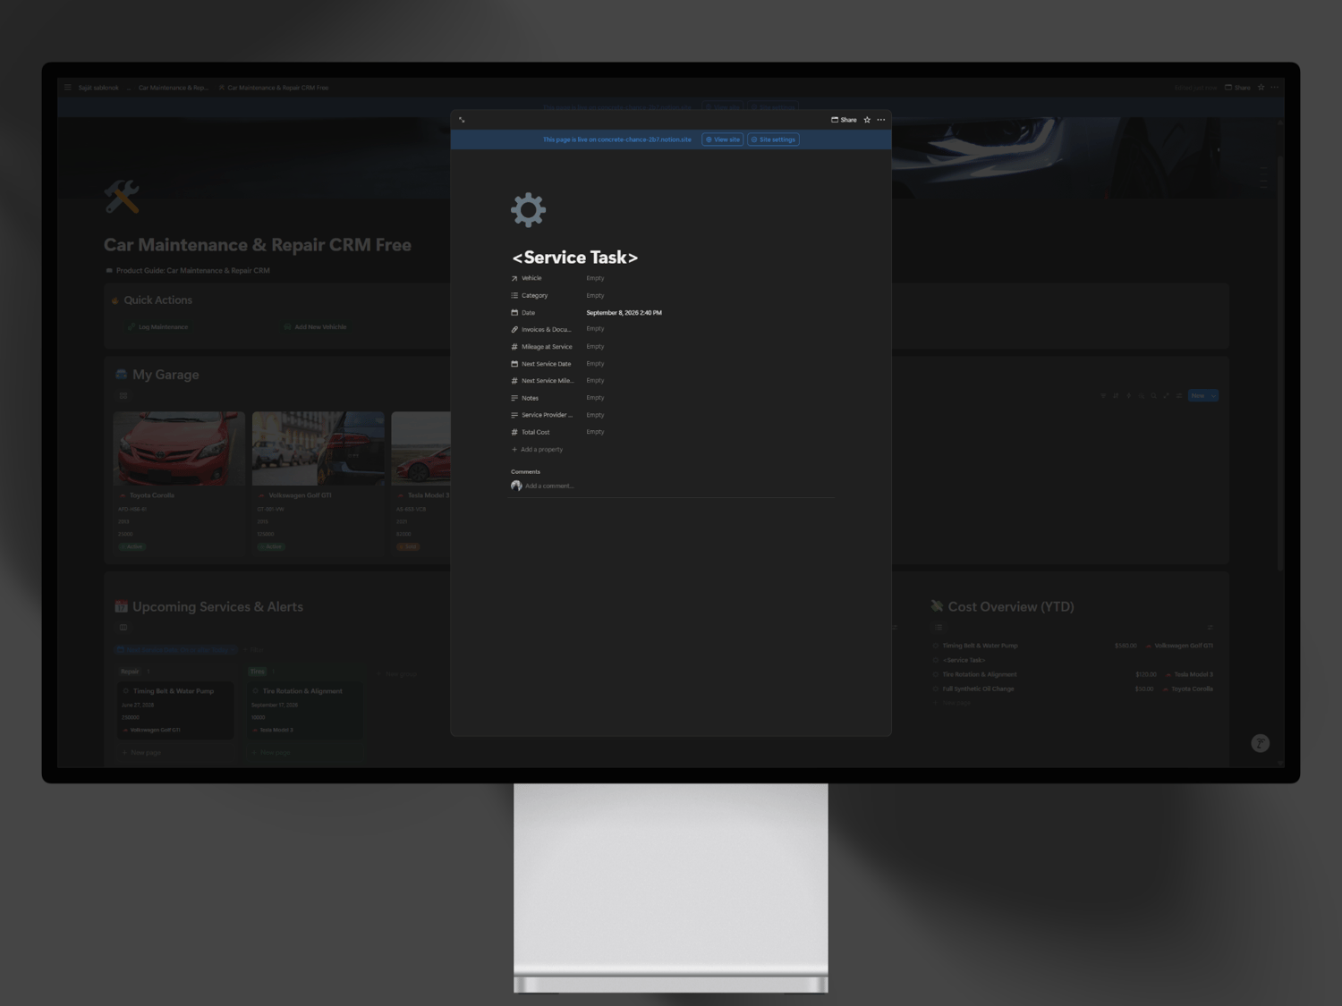The image size is (1342, 1006).
Task: Click the Mileage at Service empty field
Action: [x=595, y=346]
